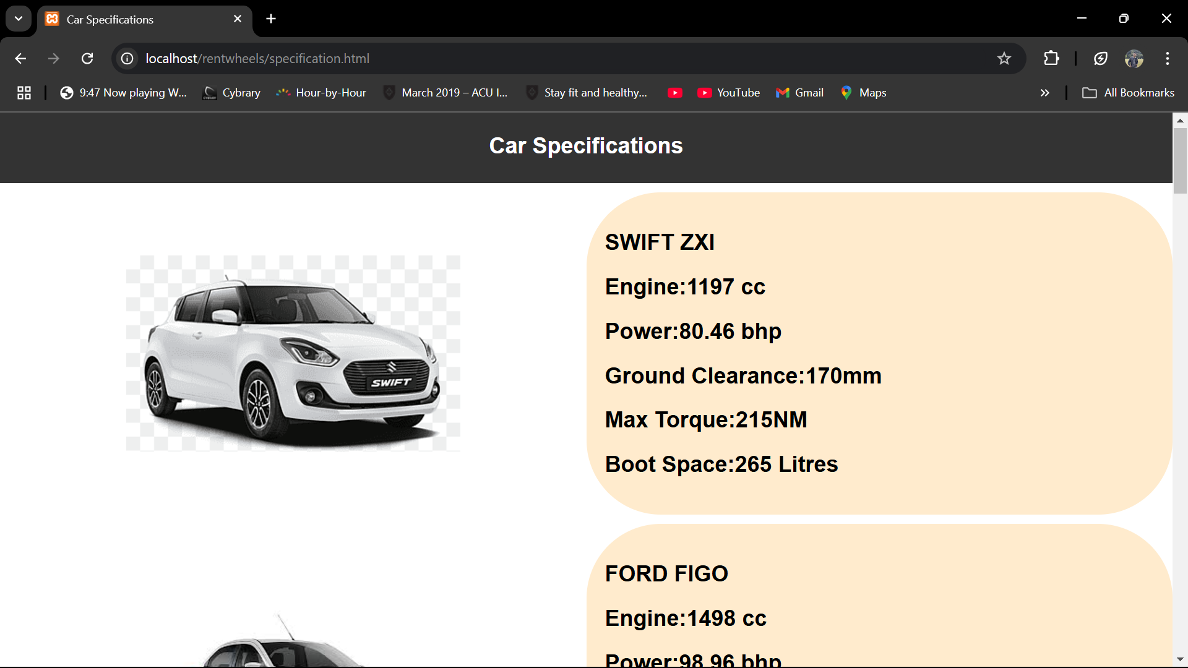1188x668 pixels.
Task: Open the Extensions puzzle icon
Action: (1051, 59)
